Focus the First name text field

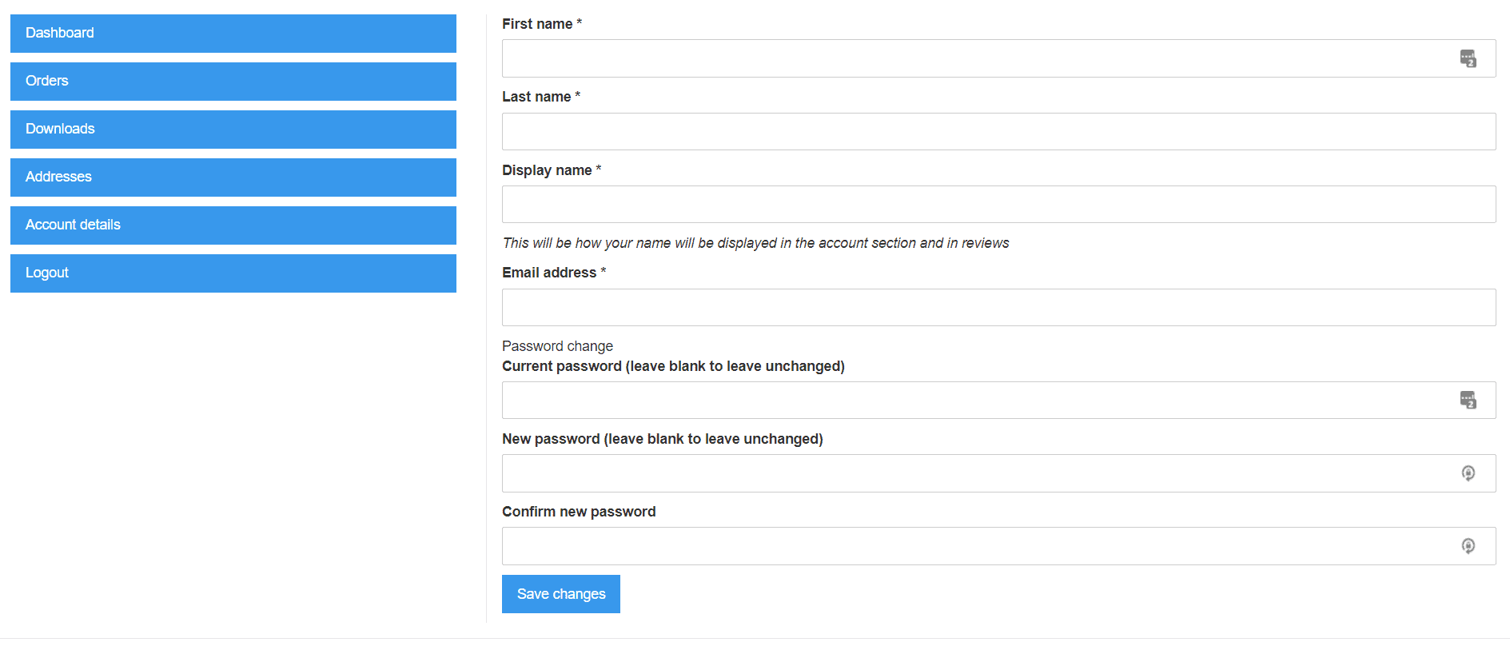pos(975,58)
